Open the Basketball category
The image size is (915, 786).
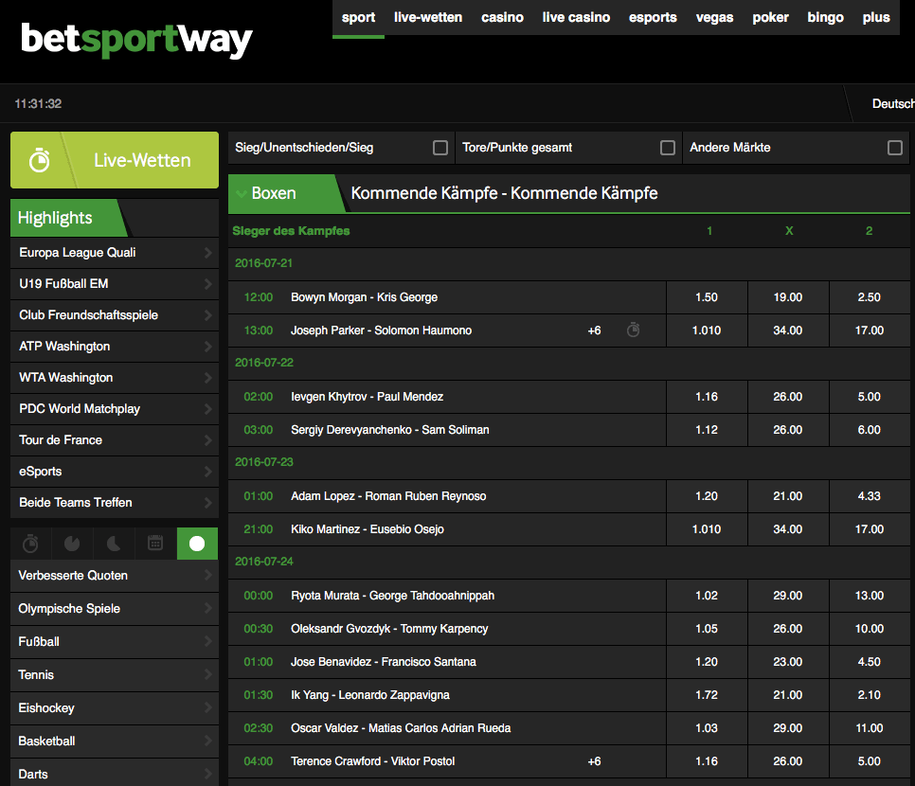[115, 741]
